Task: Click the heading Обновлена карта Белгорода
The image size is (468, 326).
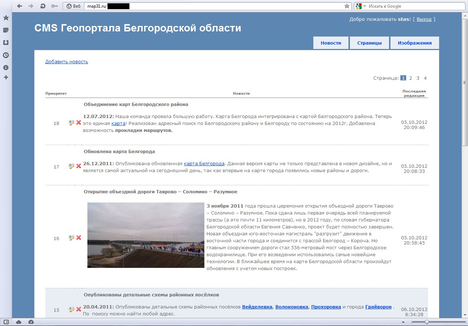Action: coord(119,152)
